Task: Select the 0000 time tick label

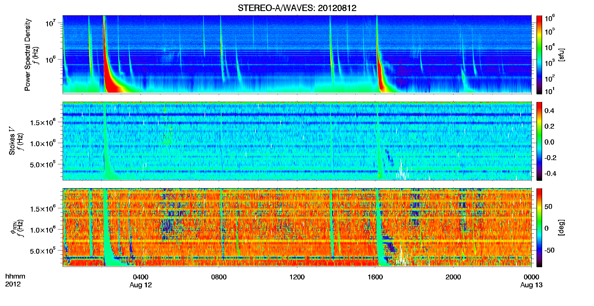Action: click(531, 277)
